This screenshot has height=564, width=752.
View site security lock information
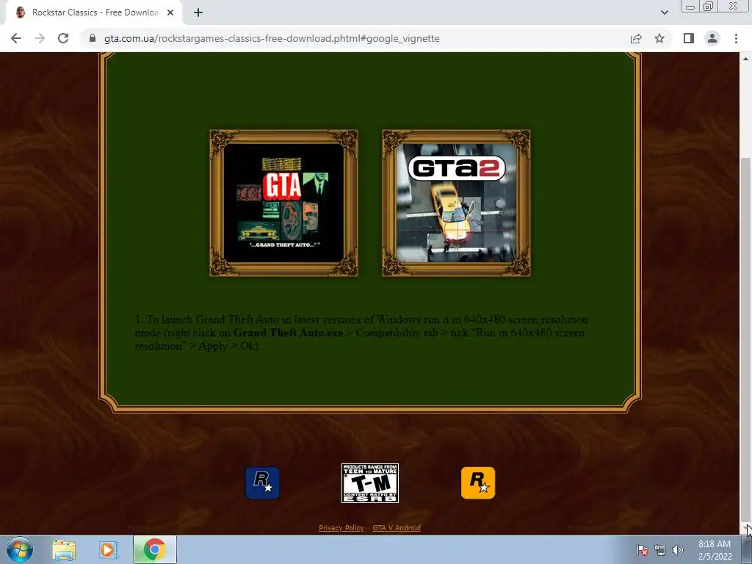pyautogui.click(x=93, y=38)
